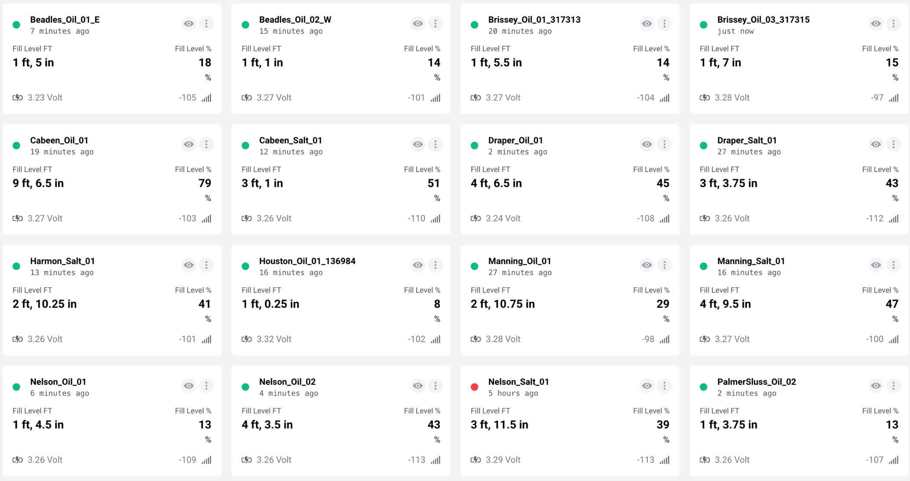Click green status dot of Cabeen_Oil_01
The width and height of the screenshot is (910, 481).
pos(16,146)
